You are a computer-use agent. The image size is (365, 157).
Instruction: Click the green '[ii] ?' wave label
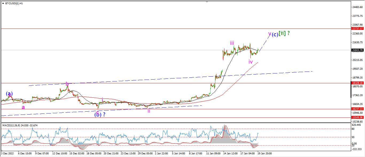point(284,33)
